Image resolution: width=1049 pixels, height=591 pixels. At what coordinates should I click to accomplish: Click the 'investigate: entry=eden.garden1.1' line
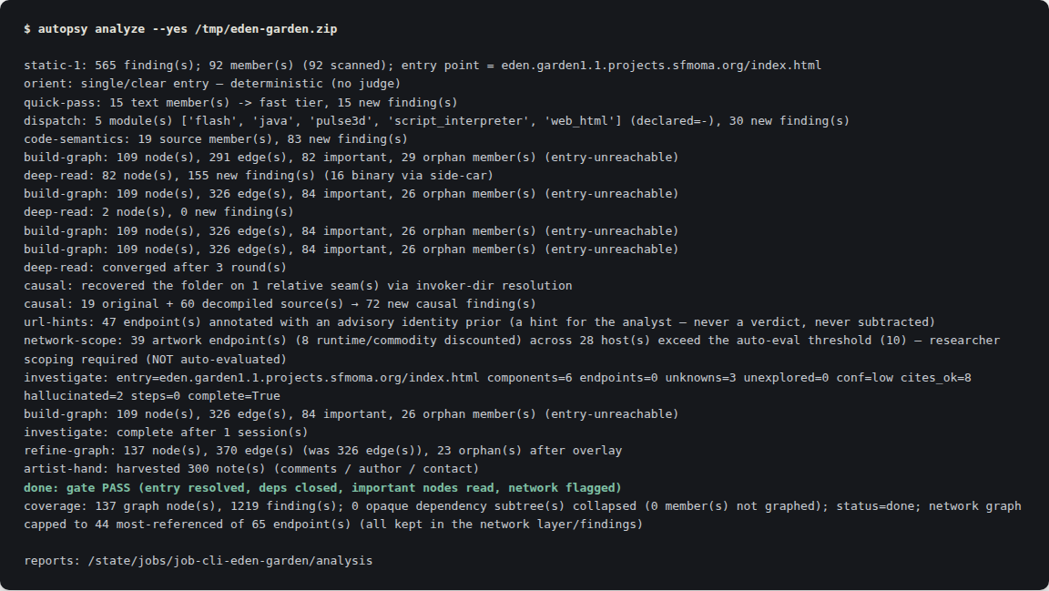click(497, 386)
